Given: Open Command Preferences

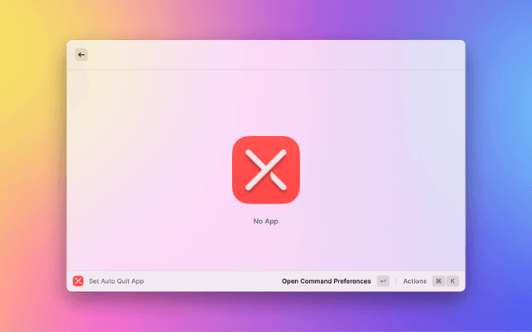Looking at the screenshot, I should tap(326, 281).
